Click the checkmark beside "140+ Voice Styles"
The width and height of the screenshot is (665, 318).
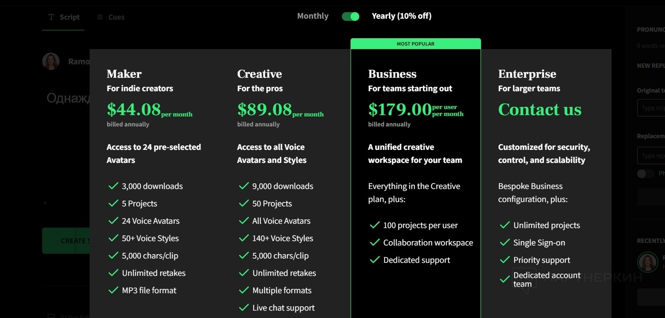[244, 238]
